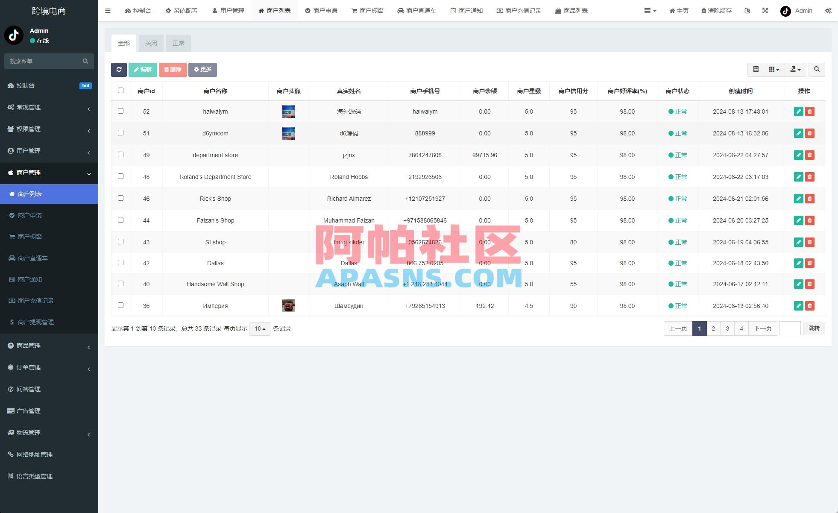Open the column visibility dropdown above the table
The image size is (838, 513).
tap(774, 69)
